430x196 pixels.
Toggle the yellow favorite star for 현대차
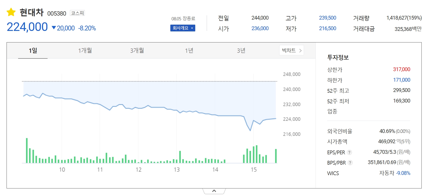11,12
